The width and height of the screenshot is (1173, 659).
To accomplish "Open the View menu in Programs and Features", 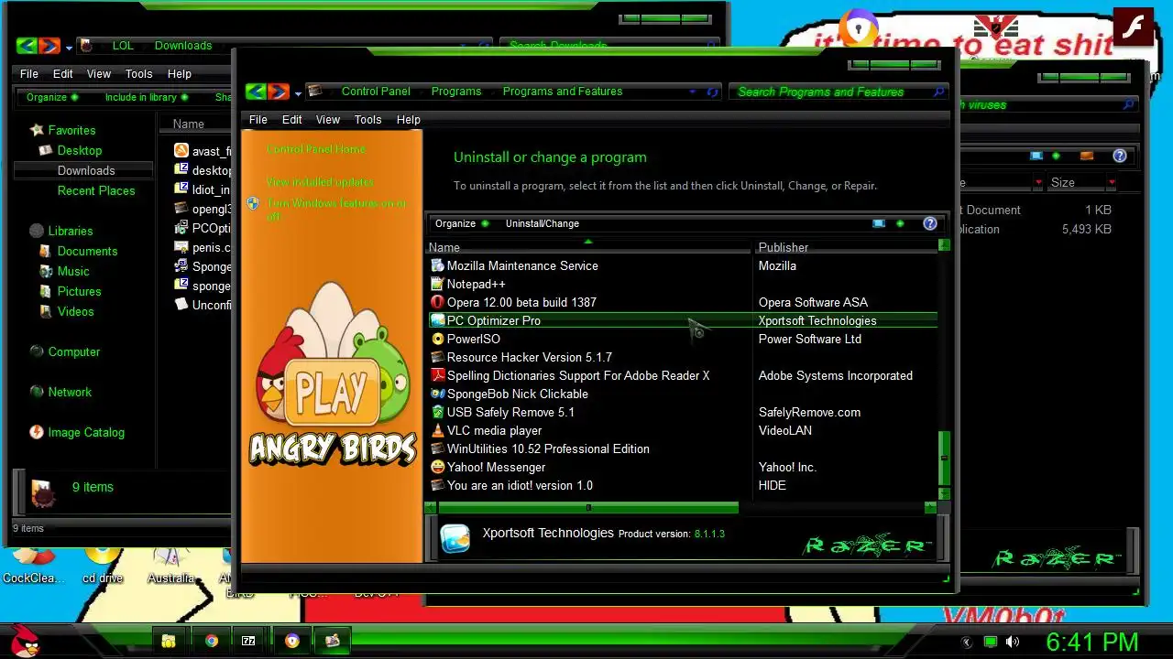I will [328, 119].
